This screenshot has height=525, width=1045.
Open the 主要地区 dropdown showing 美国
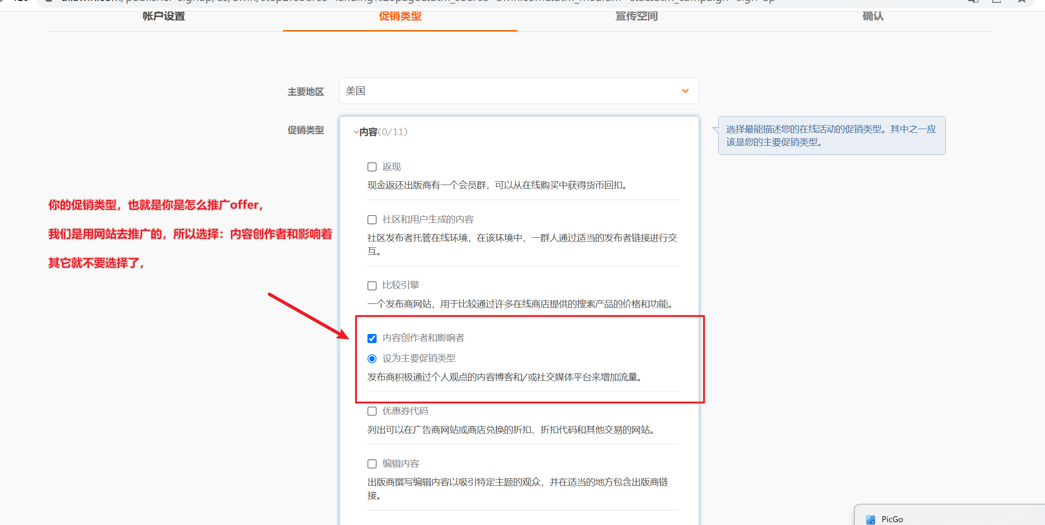pyautogui.click(x=518, y=91)
